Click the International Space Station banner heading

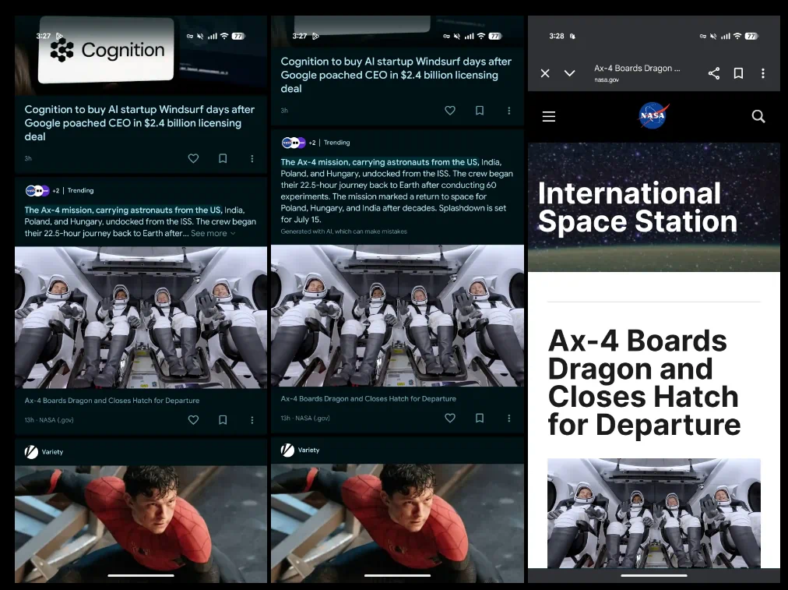pos(637,207)
